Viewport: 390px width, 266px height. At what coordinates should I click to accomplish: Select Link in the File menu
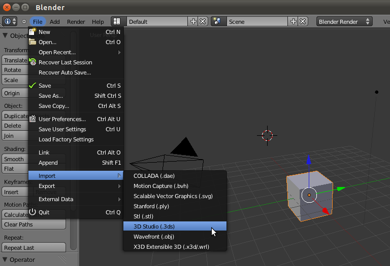click(76, 153)
